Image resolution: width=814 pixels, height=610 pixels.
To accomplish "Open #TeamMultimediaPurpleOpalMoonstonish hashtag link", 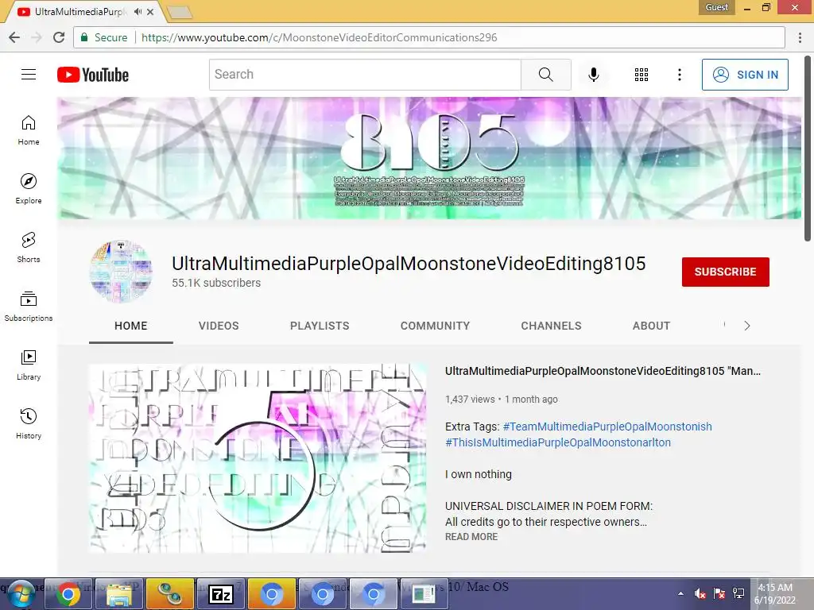I will click(607, 427).
